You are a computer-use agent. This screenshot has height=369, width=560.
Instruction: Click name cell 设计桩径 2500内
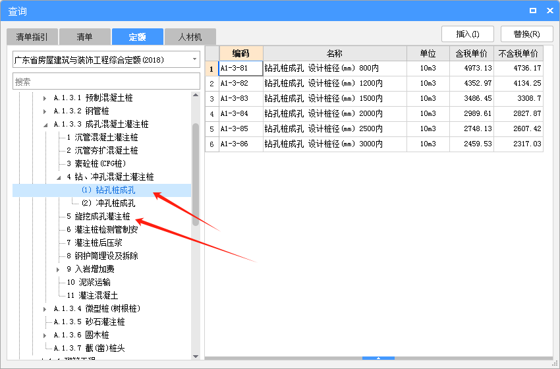335,129
